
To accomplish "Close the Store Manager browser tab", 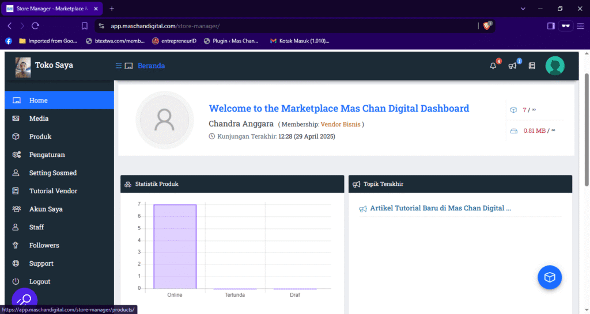I will [x=96, y=9].
